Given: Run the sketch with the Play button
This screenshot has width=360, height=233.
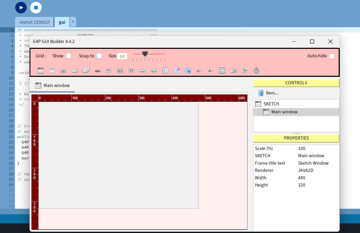Looking at the screenshot, I should point(21,7).
